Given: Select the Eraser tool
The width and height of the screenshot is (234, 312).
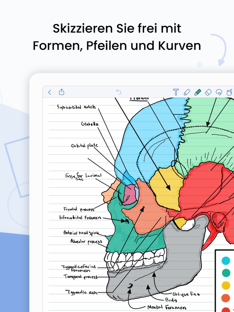Looking at the screenshot, I should tap(208, 92).
